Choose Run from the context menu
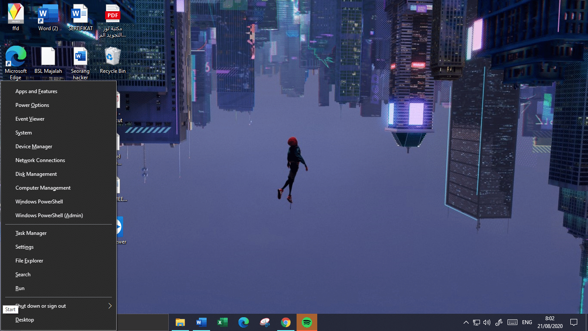This screenshot has width=588, height=331. point(19,288)
